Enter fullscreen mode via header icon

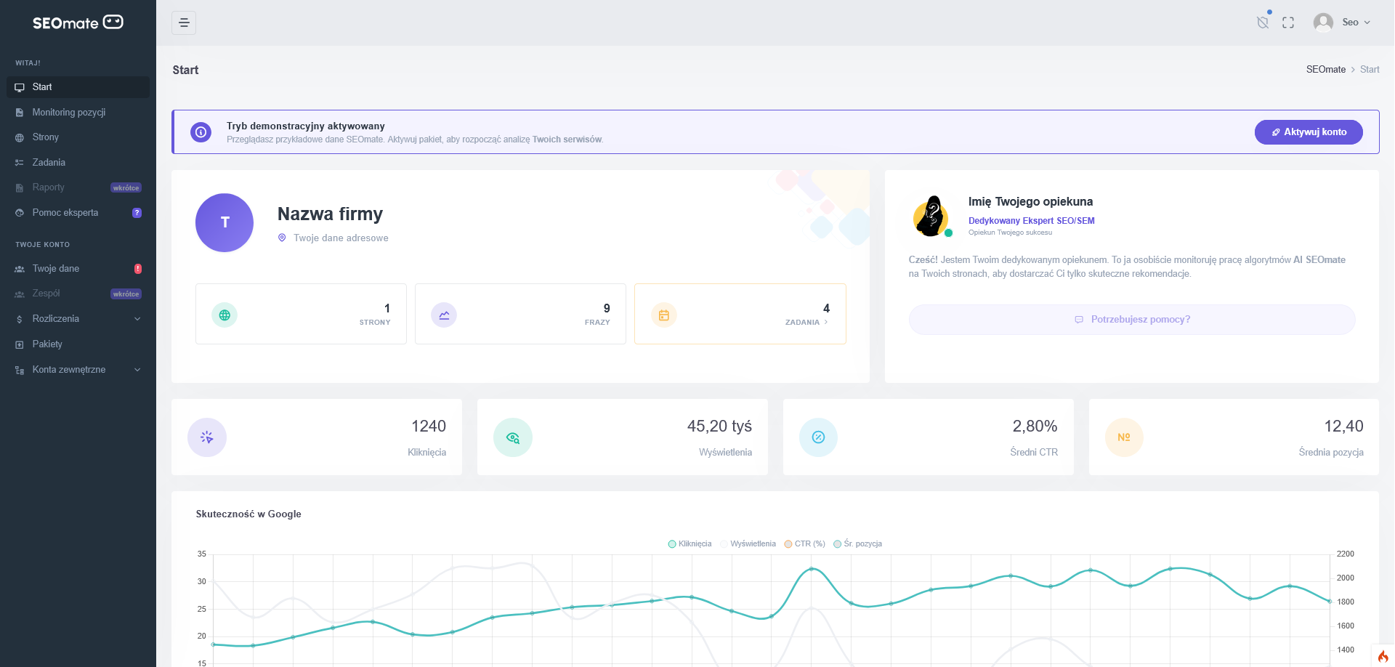(1288, 23)
